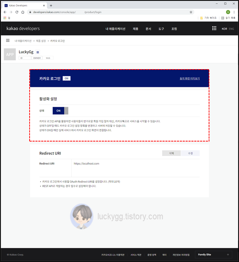Click the kakao developers logo
Viewport: 239px width, 262px height.
23,29
